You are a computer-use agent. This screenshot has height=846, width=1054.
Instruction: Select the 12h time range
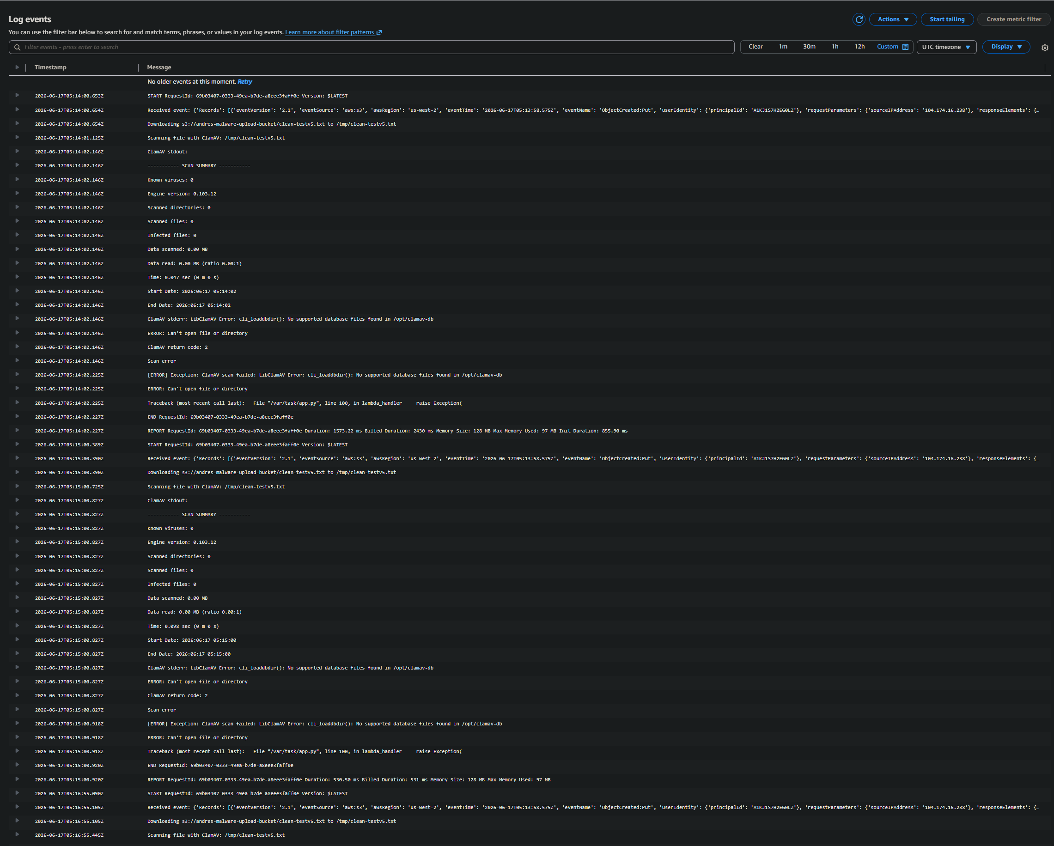(x=859, y=47)
